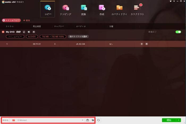Click the red folder output-type icon
This screenshot has height=124, width=186.
[x=14, y=120]
